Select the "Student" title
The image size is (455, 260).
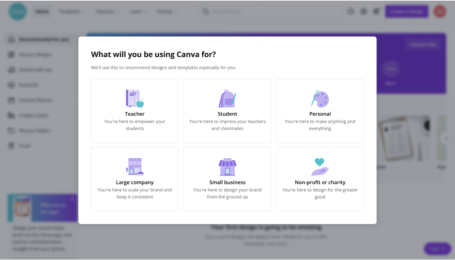click(x=227, y=114)
